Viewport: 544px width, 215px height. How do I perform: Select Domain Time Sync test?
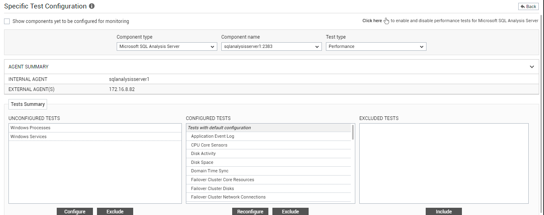click(268, 171)
